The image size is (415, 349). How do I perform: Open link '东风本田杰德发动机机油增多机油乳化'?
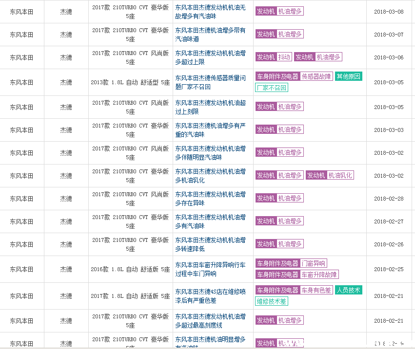point(210,176)
